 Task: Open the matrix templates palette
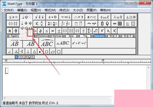tap(118, 23)
